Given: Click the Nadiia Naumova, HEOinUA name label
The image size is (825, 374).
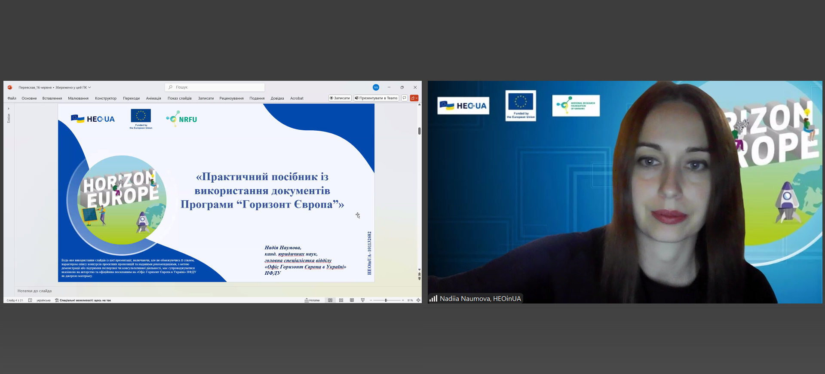Looking at the screenshot, I should pyautogui.click(x=480, y=298).
